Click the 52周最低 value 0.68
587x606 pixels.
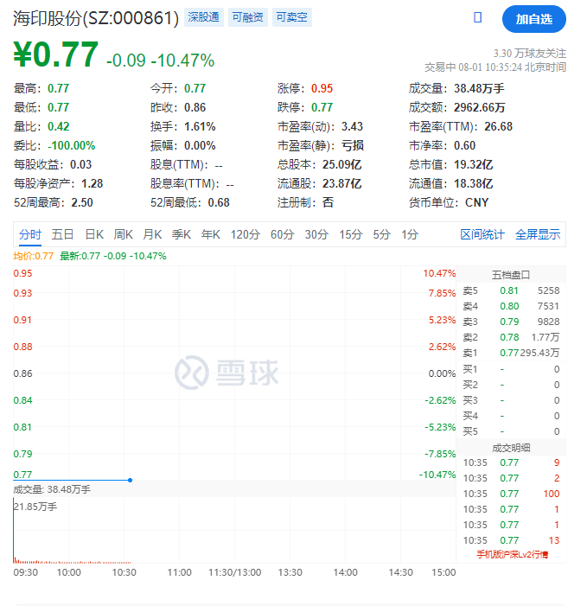[x=219, y=202]
